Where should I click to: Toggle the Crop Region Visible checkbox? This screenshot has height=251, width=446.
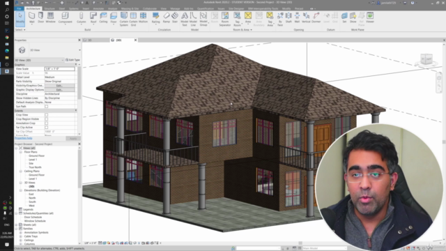pos(47,119)
